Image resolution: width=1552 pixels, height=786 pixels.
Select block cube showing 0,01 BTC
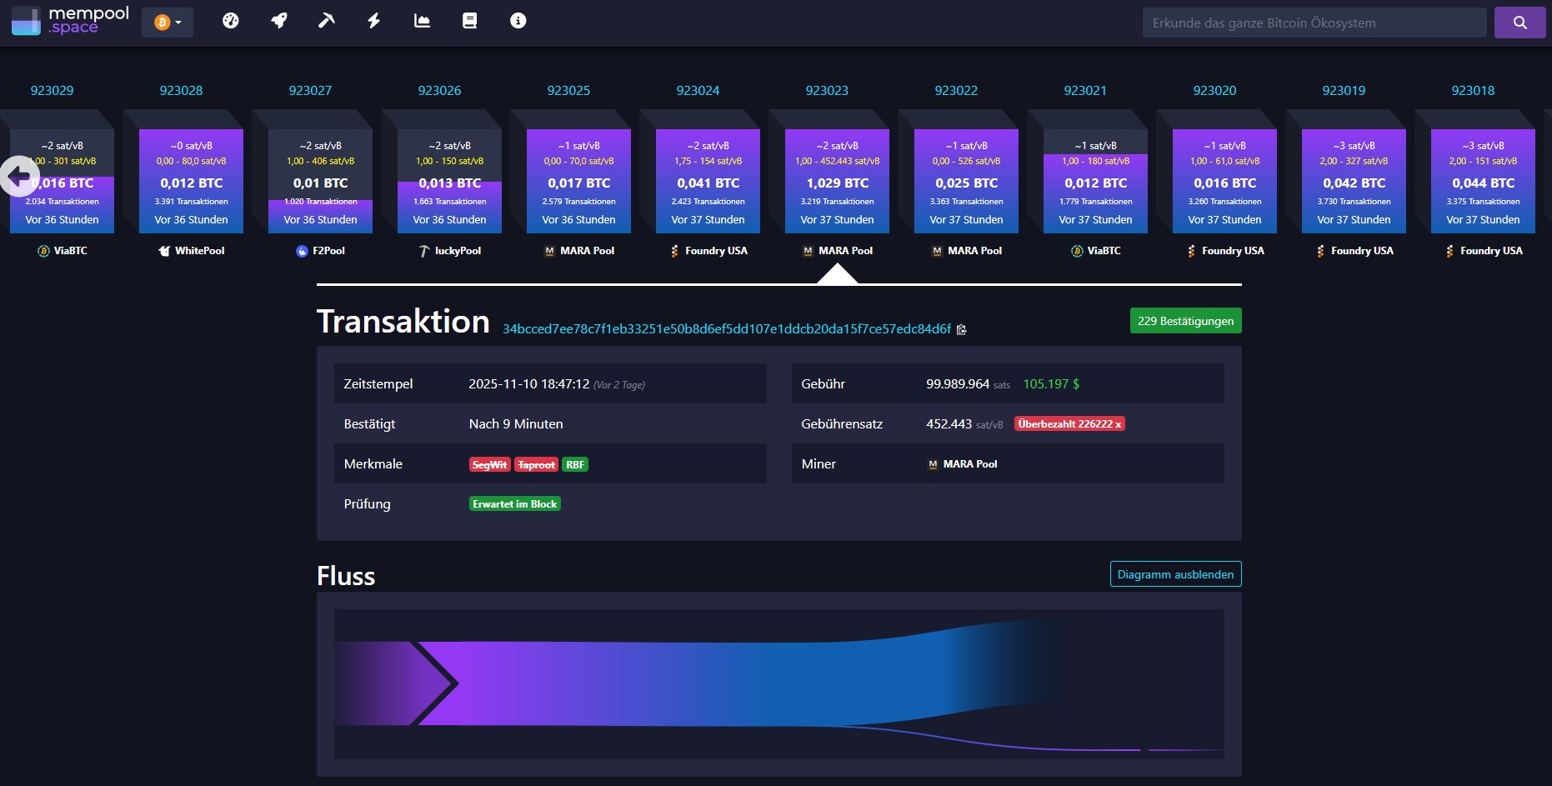[x=320, y=181]
